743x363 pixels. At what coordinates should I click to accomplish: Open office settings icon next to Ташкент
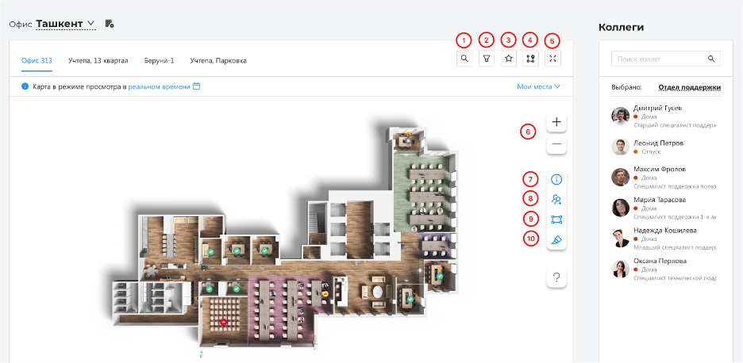pyautogui.click(x=110, y=24)
